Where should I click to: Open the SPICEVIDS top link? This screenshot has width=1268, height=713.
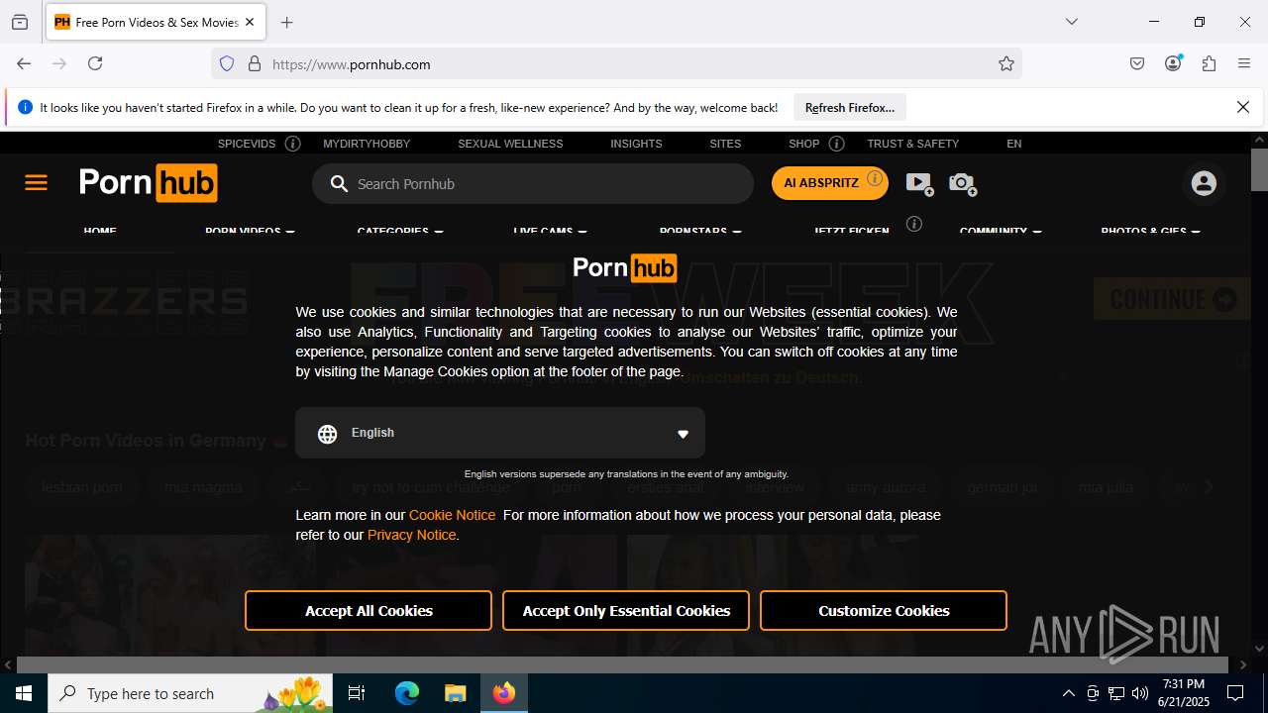point(247,144)
